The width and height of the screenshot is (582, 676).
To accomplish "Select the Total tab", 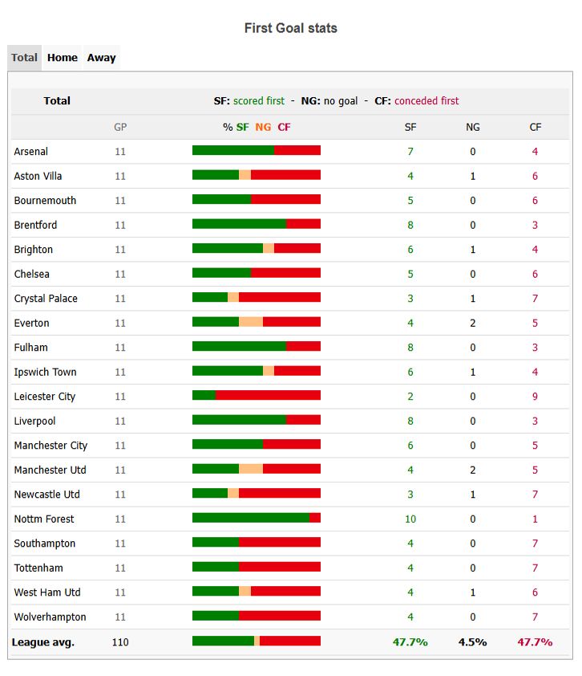I will (24, 57).
